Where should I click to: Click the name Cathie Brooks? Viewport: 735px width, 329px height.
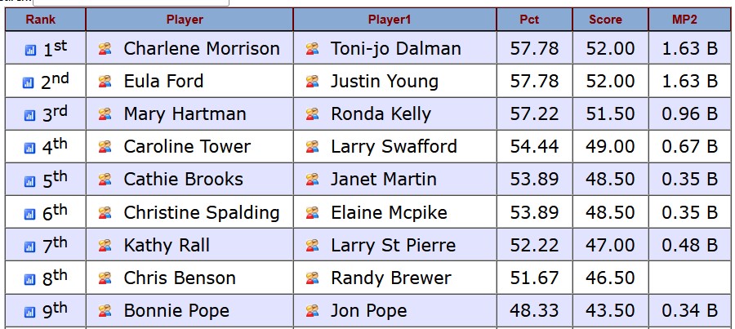coord(183,180)
